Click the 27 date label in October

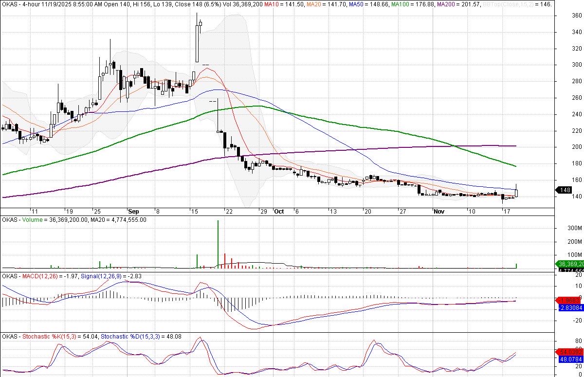coord(402,212)
